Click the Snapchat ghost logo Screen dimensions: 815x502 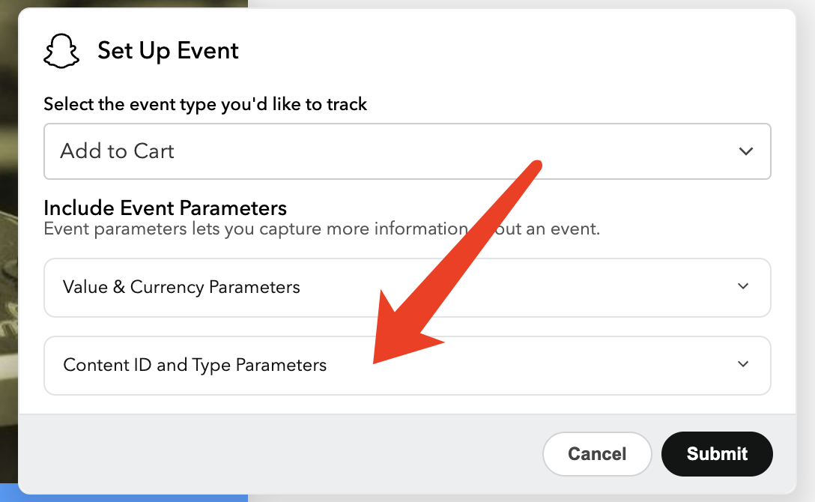[x=61, y=52]
